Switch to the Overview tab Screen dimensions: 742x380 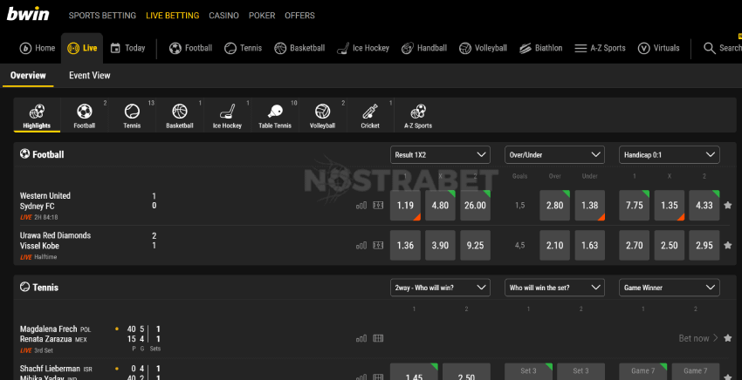click(x=28, y=75)
